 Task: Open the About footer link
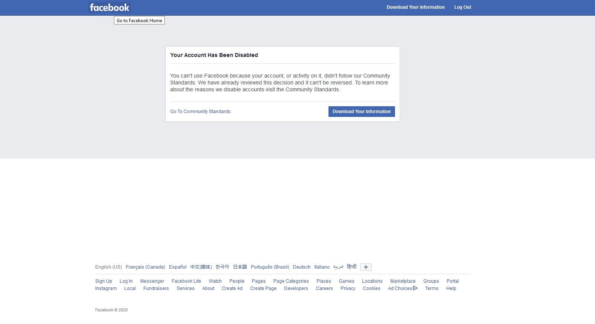(208, 288)
